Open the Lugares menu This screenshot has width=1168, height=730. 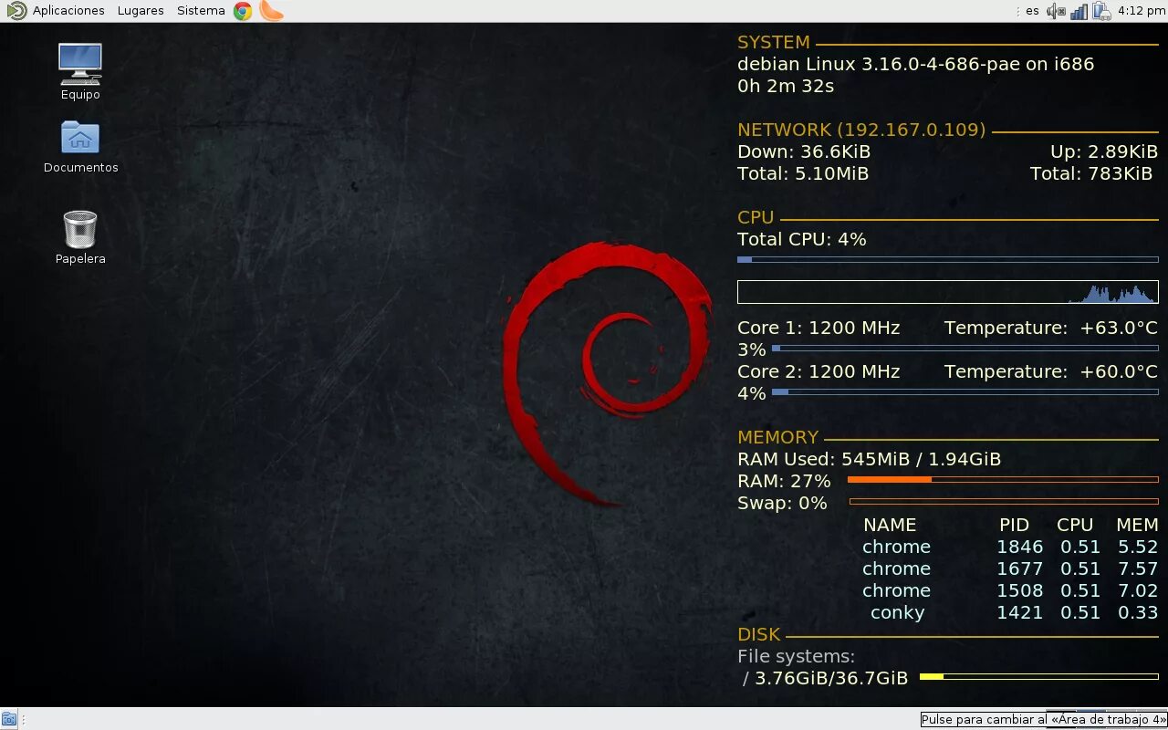[x=141, y=11]
